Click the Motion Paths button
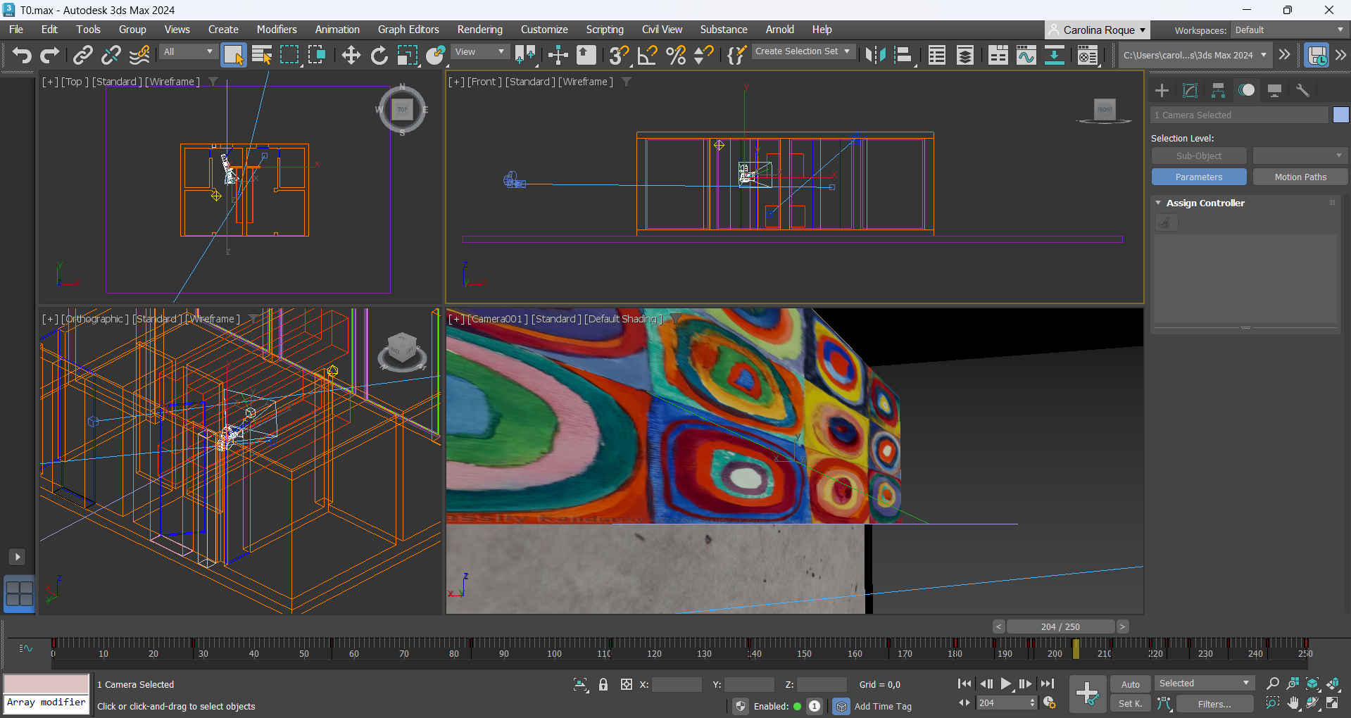This screenshot has height=718, width=1351. pyautogui.click(x=1300, y=177)
